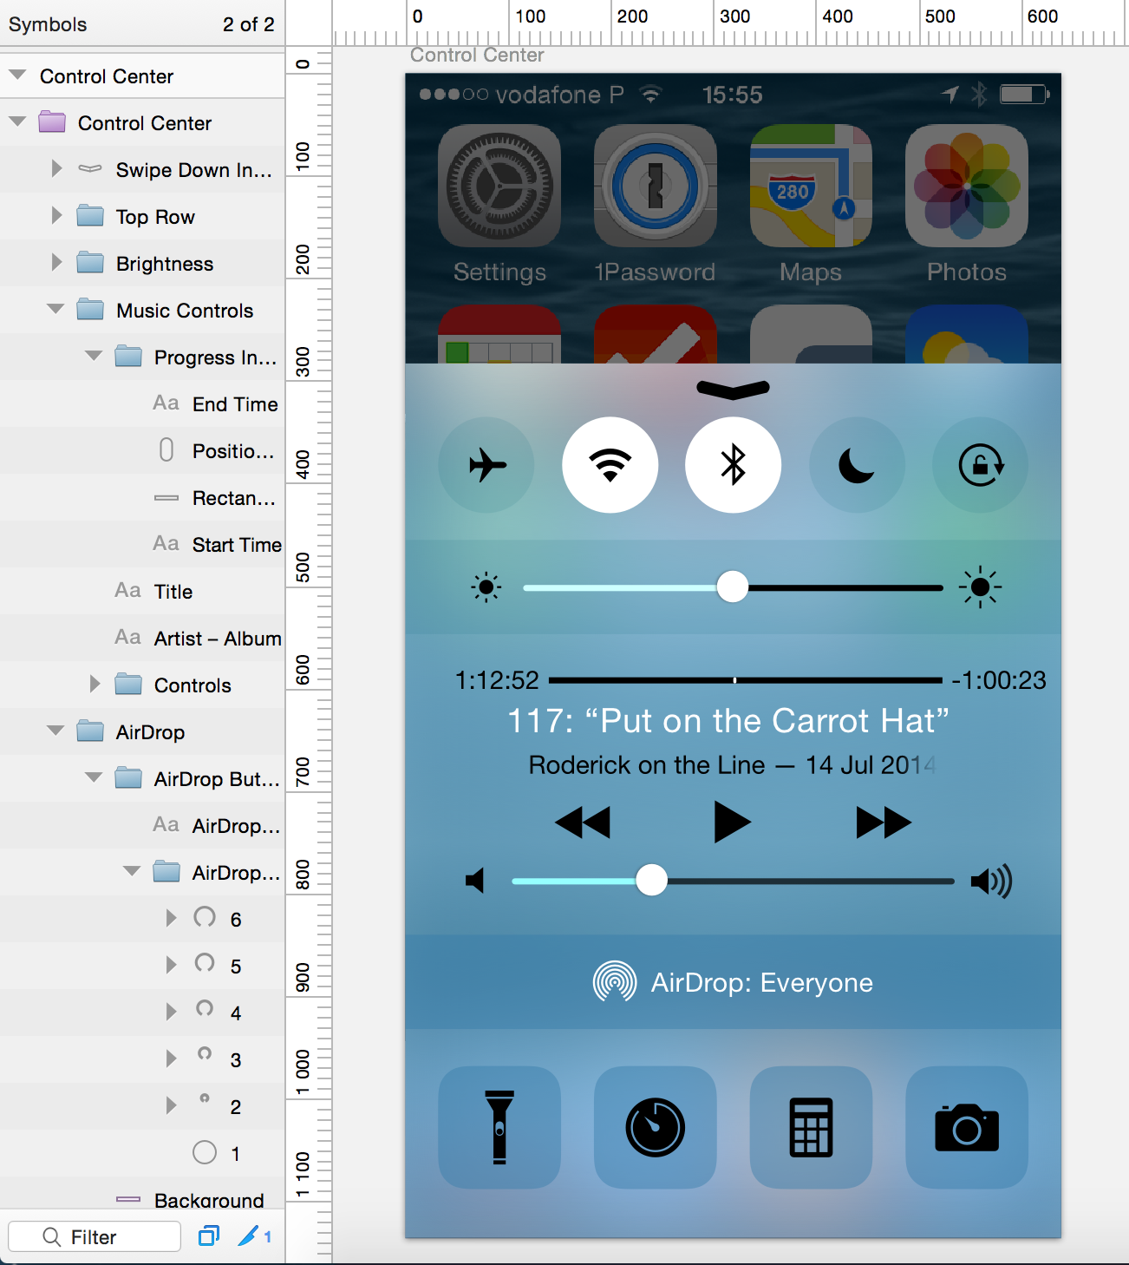The height and width of the screenshot is (1265, 1129).
Task: Select the Artist – Album text layer
Action: (x=142, y=639)
